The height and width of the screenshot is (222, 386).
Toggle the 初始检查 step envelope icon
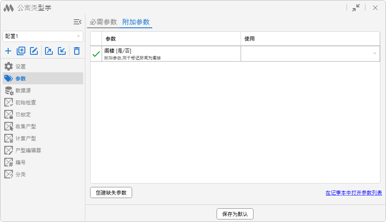[9, 103]
